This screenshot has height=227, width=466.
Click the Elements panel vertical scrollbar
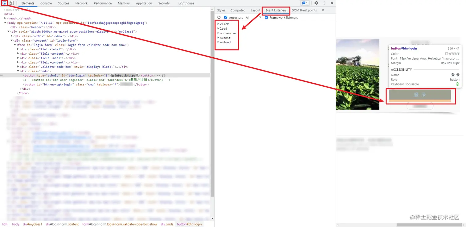(x=212, y=104)
